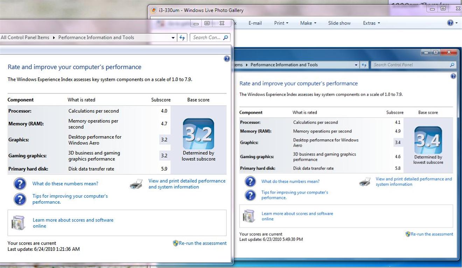The height and width of the screenshot is (268, 462).
Task: Click the Gaming graphics row label in the left window
Action: [27, 156]
